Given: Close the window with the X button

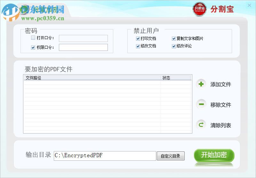Looking at the screenshot, I should (x=249, y=5).
